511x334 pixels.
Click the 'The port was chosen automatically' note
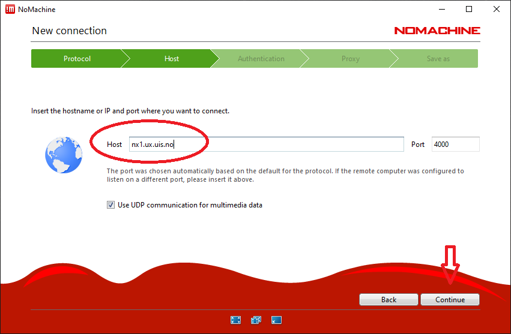[285, 175]
